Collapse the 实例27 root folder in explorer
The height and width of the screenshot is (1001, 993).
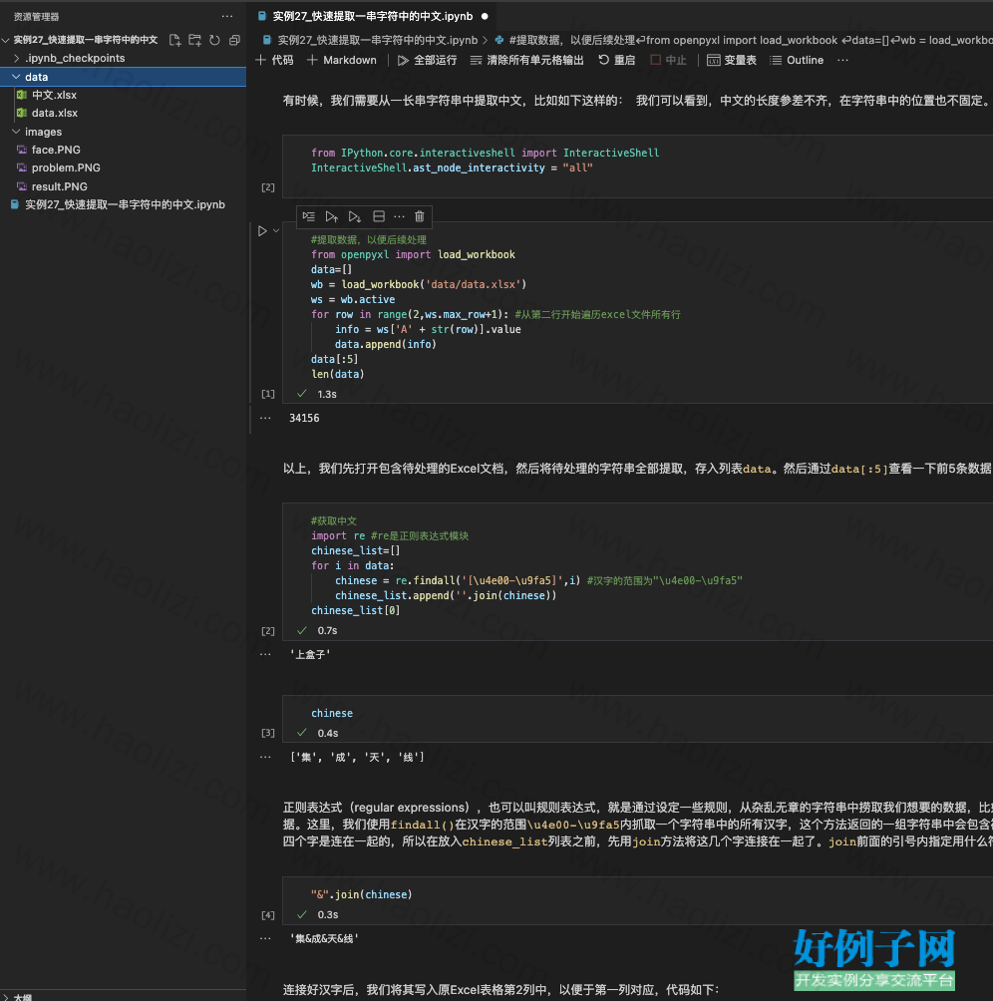pos(86,40)
